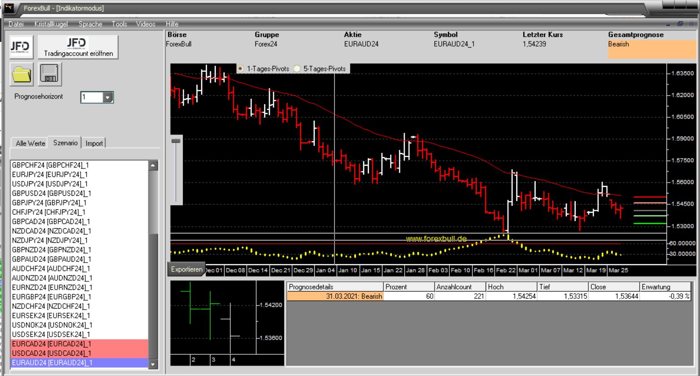The image size is (700, 376).
Task: Select USDNOK24 in the list
Action: coord(79,325)
